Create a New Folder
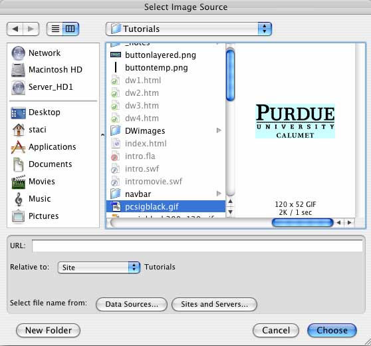 tap(49, 331)
